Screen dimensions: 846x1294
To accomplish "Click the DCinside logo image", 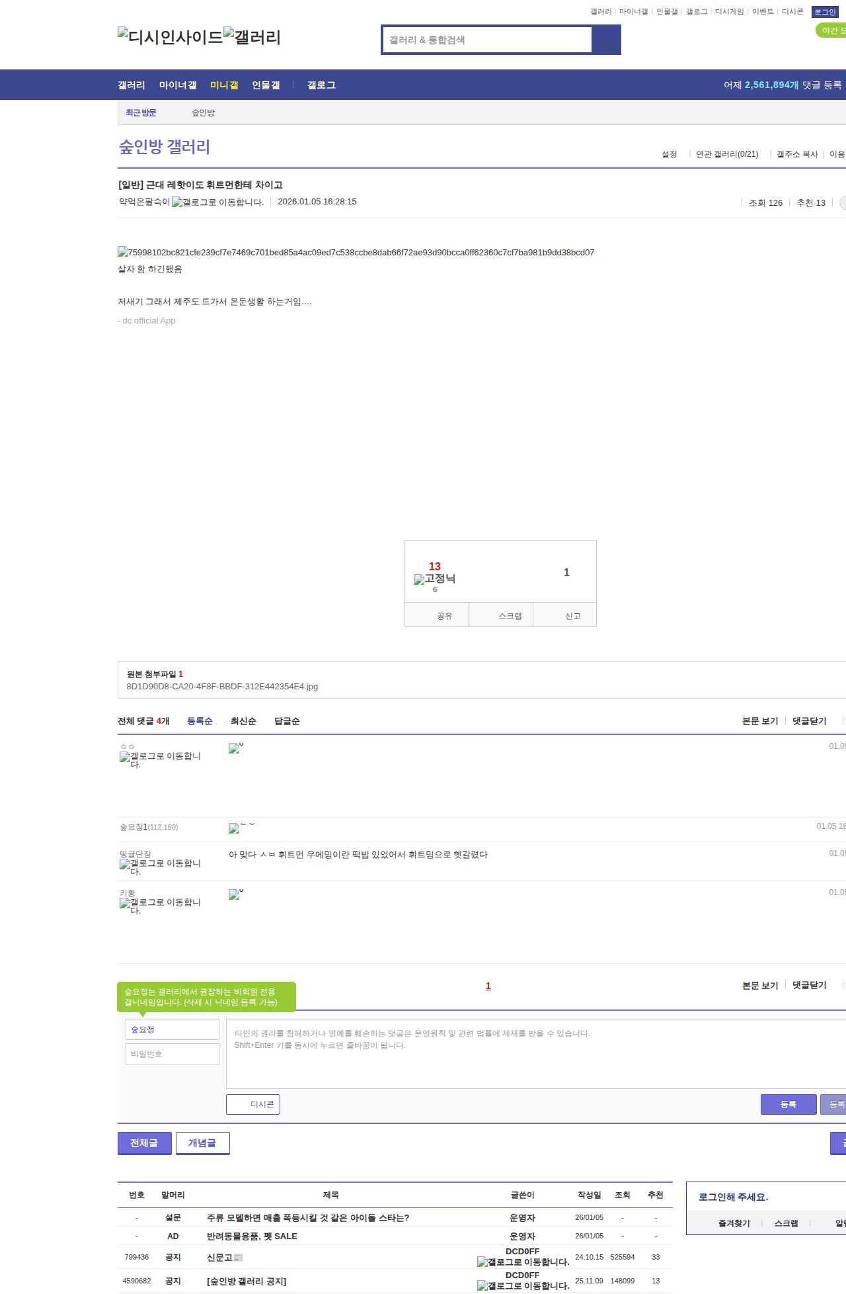I will point(170,37).
